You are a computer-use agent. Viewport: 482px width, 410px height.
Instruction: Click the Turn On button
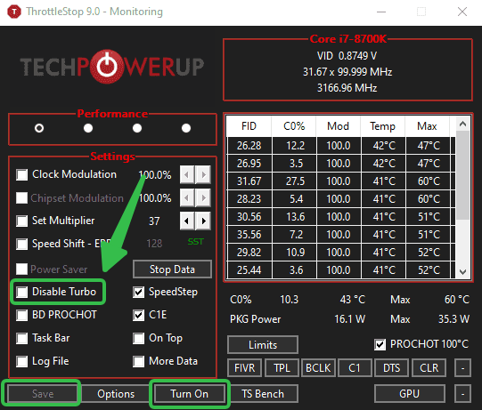coord(190,393)
